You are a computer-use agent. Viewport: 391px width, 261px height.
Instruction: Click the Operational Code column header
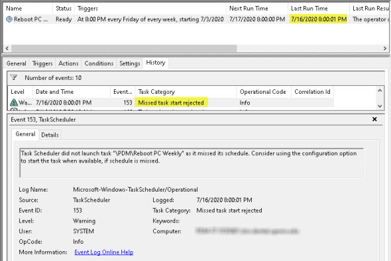(x=264, y=92)
